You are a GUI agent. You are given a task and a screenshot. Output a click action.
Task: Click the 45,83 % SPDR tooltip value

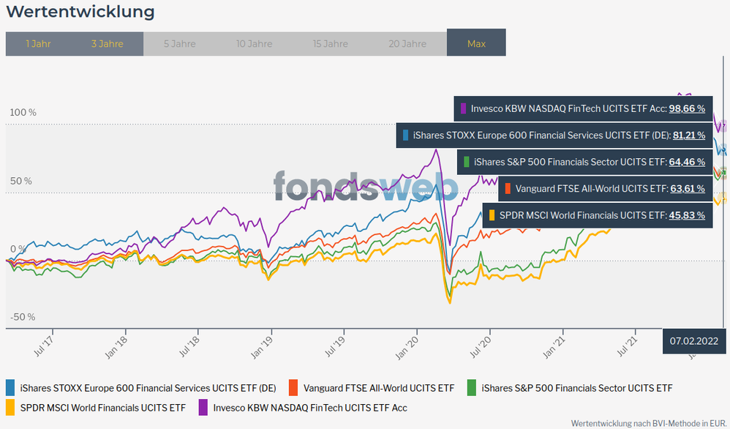coord(688,215)
